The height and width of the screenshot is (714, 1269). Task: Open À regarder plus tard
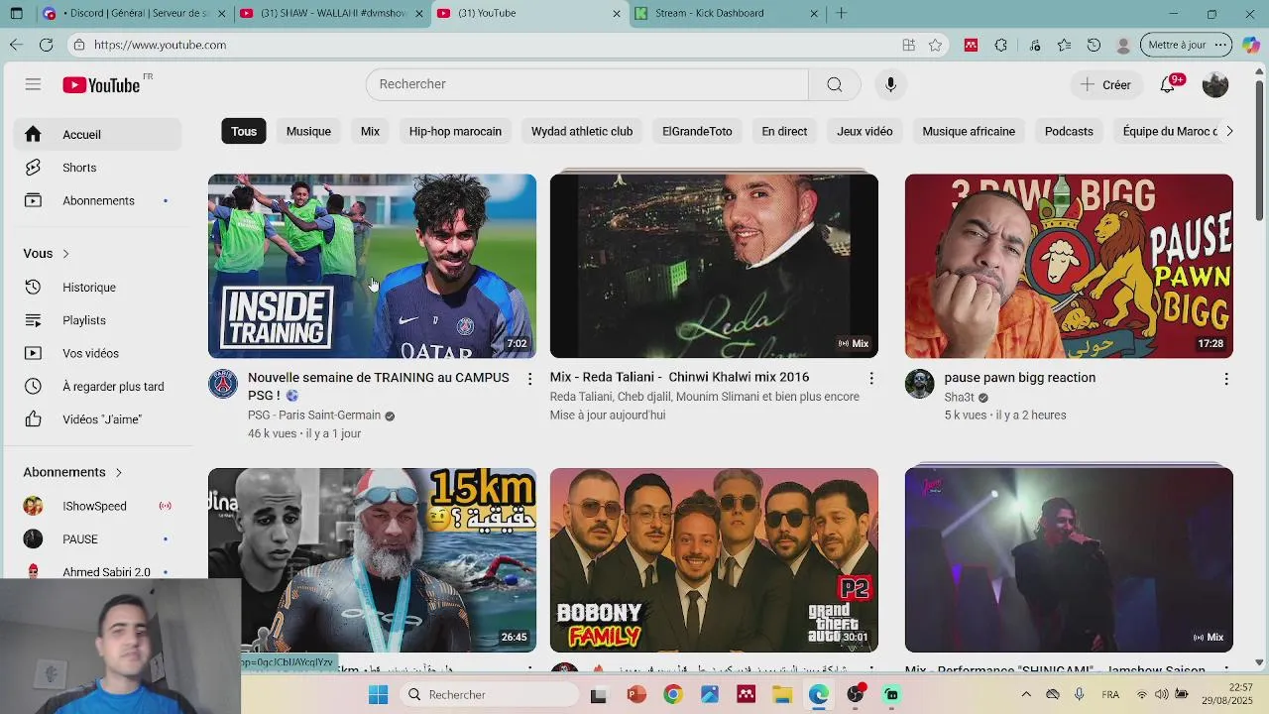pyautogui.click(x=97, y=386)
